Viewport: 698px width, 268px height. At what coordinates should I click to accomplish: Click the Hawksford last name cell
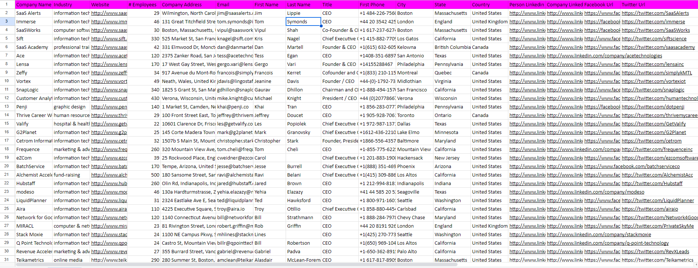[303, 200]
